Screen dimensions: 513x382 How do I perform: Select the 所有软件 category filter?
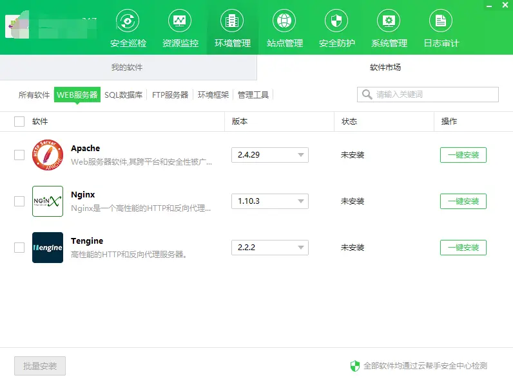point(34,95)
